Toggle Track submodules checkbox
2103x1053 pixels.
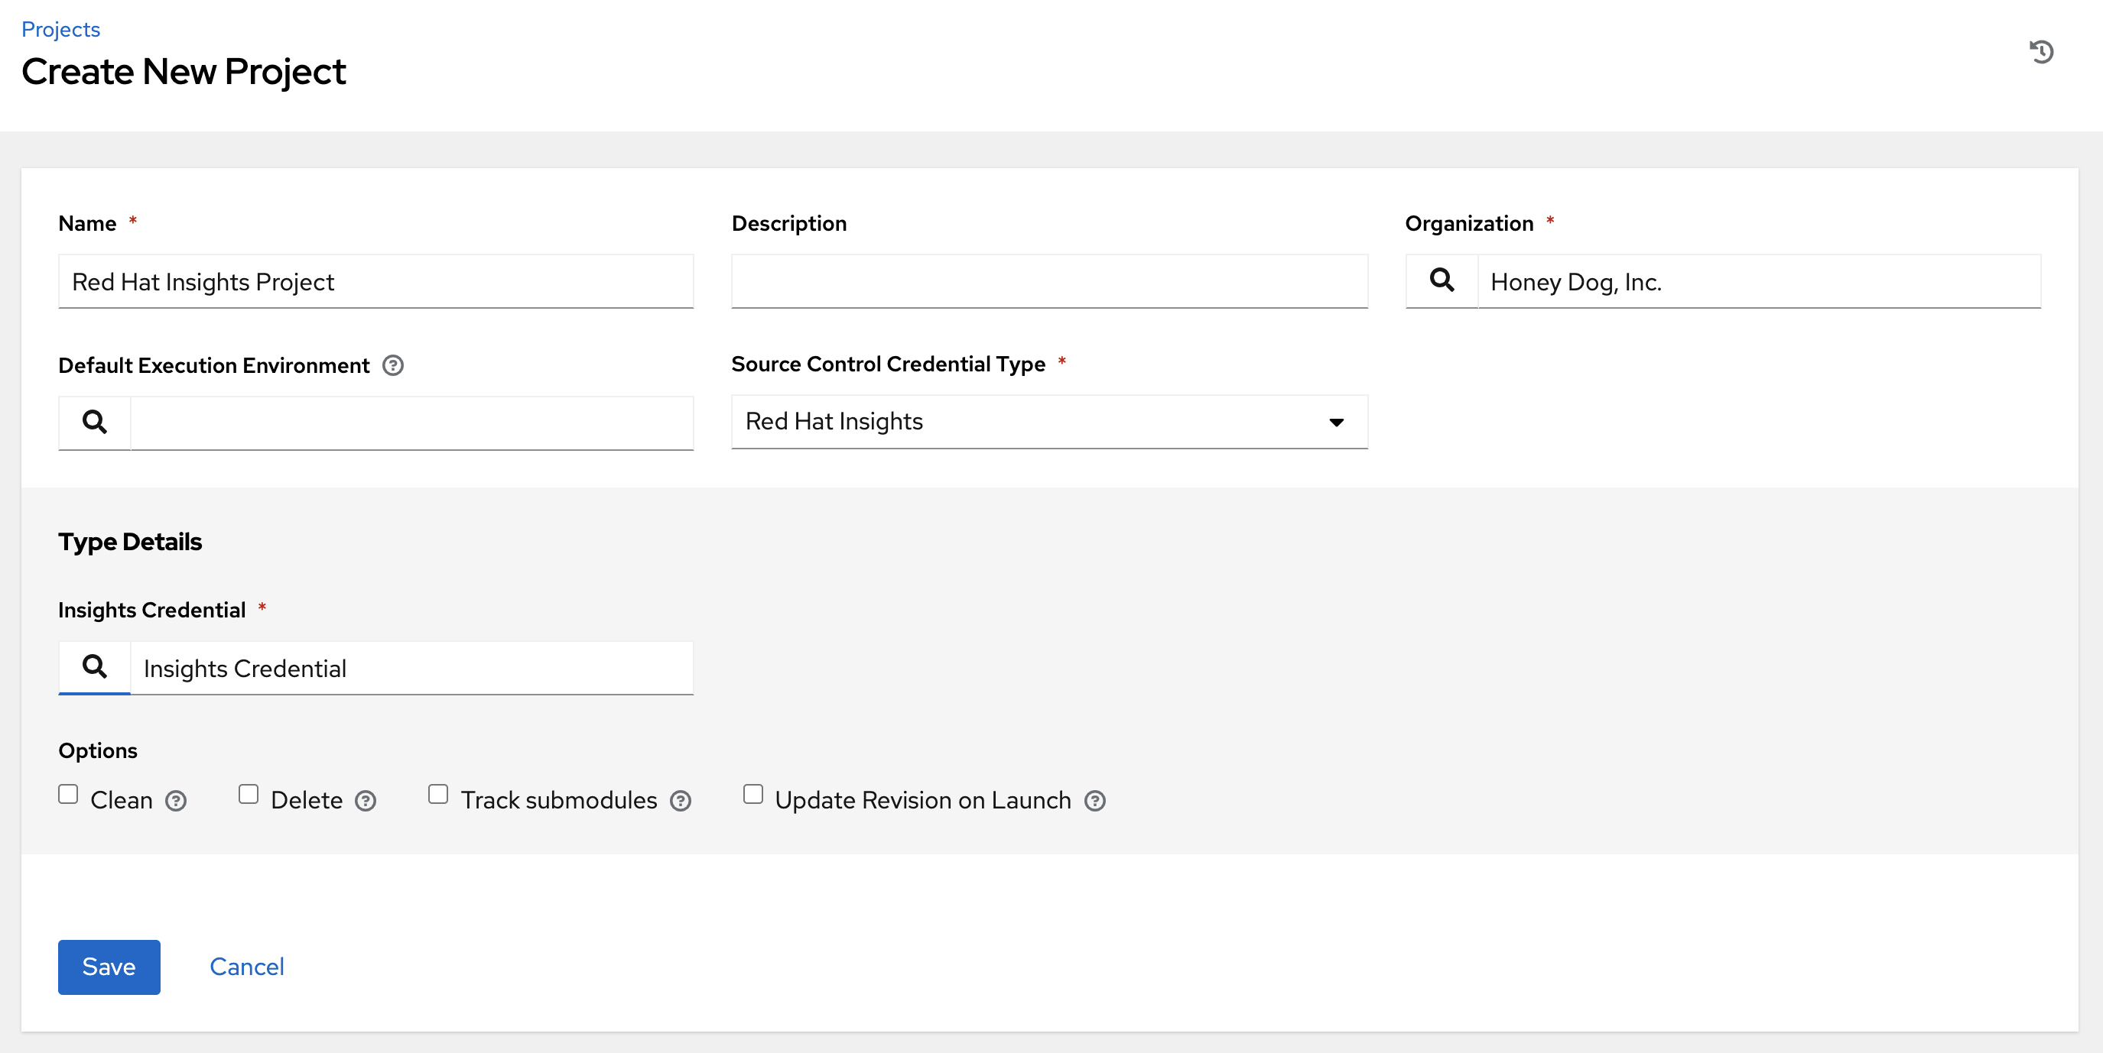[x=438, y=795]
